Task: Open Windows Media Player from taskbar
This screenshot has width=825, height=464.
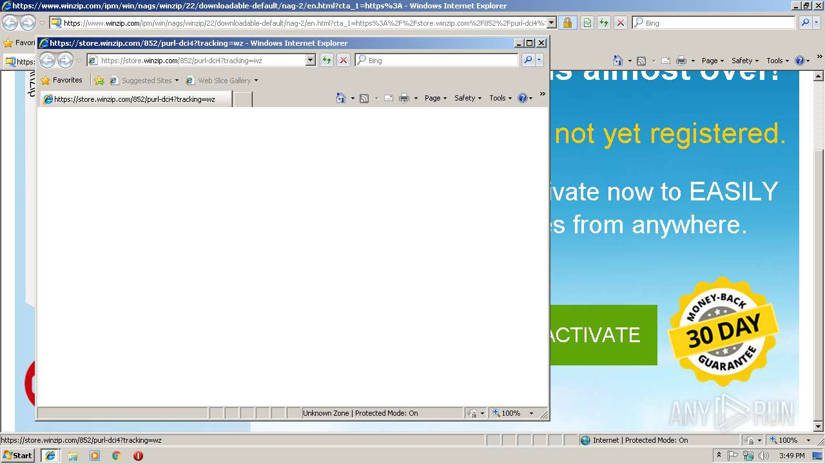Action: point(95,456)
